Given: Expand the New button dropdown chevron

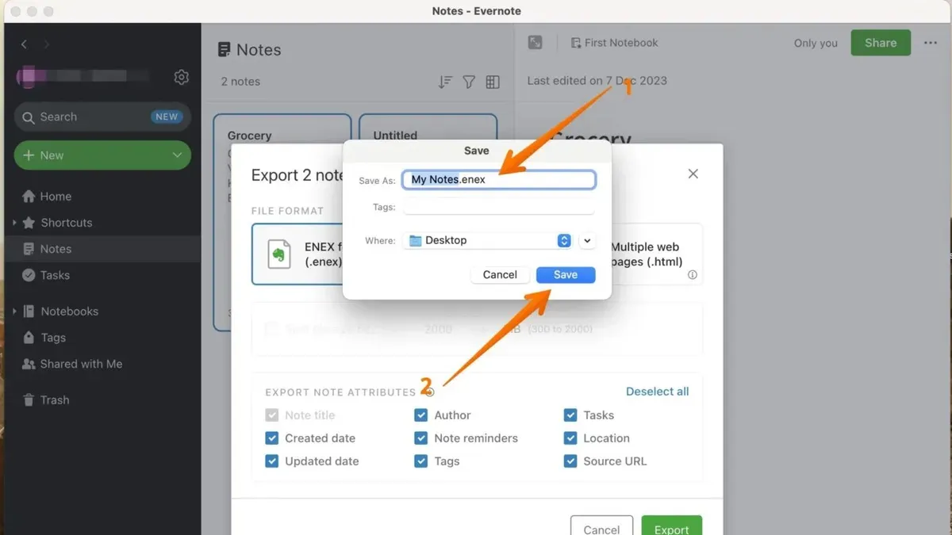Looking at the screenshot, I should pyautogui.click(x=177, y=155).
